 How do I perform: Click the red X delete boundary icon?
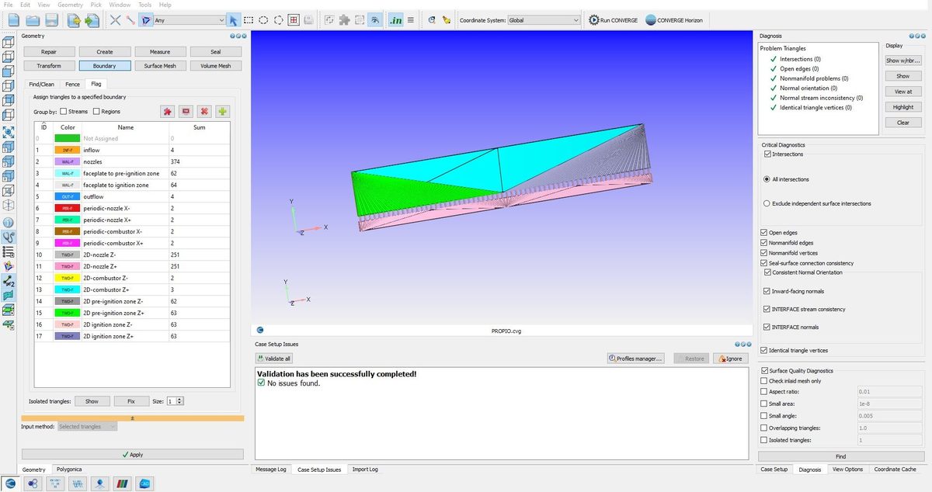[x=204, y=112]
